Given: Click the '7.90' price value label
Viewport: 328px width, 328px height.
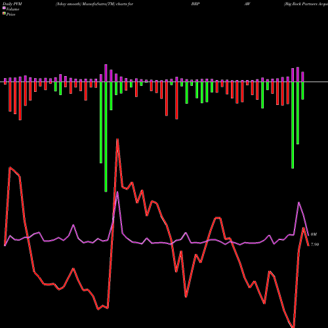Looking at the screenshot, I should pyautogui.click(x=315, y=245).
